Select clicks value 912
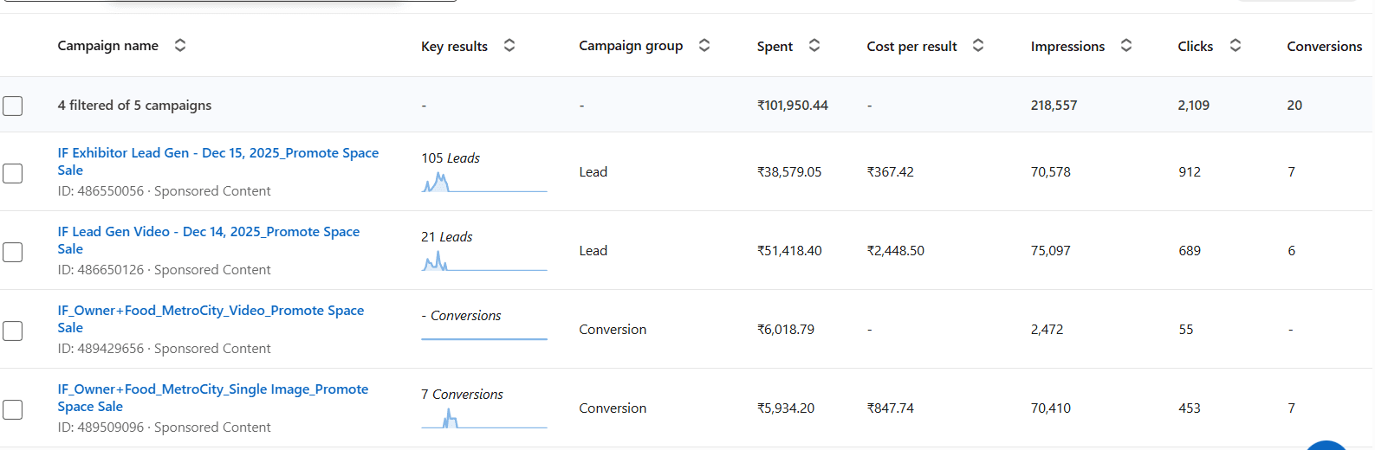 1190,172
